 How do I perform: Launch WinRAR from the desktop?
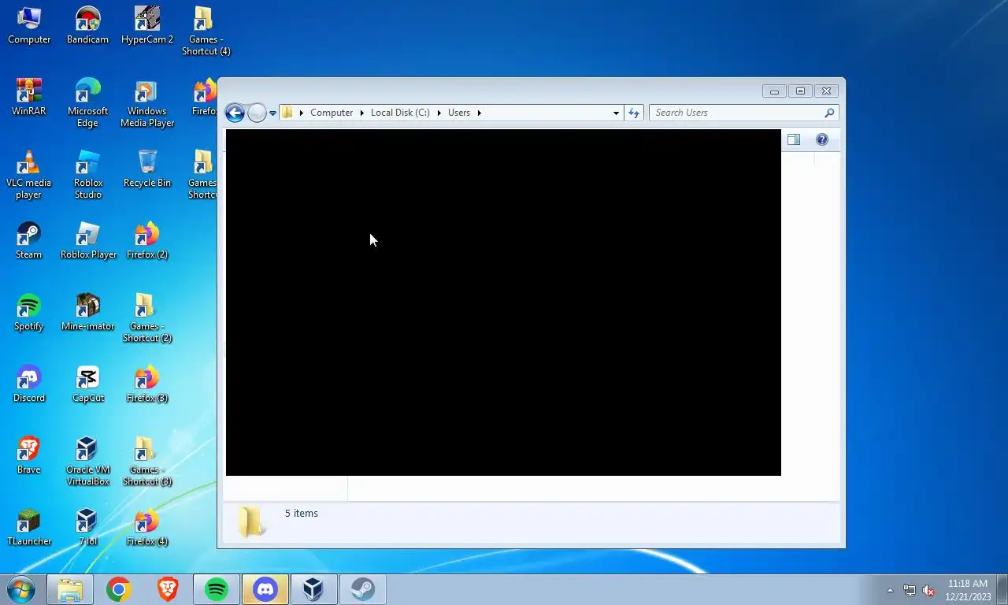coord(29,97)
